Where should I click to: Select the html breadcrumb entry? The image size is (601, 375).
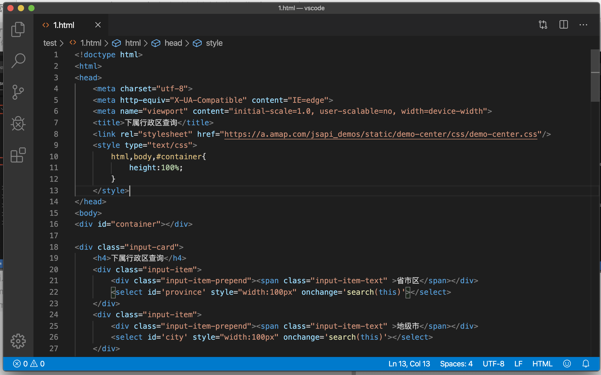(133, 43)
